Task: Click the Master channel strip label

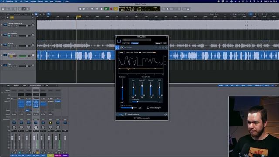Action: pos(65,155)
